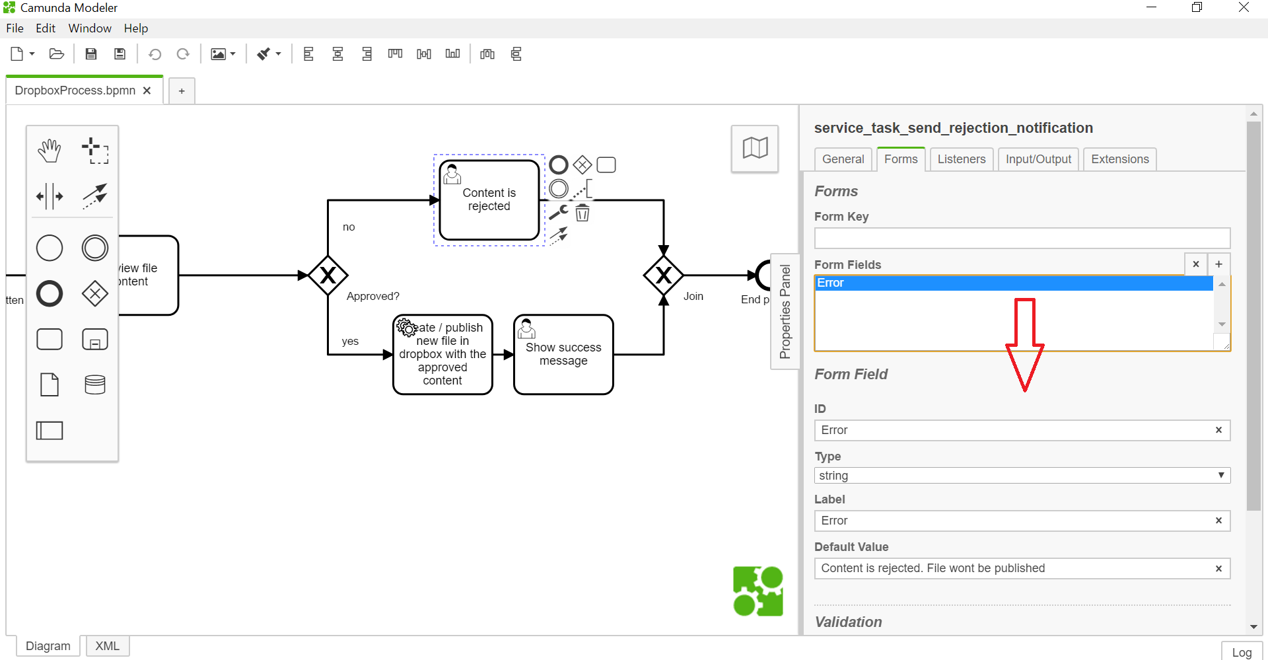Undo the last action
Viewport: 1268px width, 660px height.
coord(155,54)
